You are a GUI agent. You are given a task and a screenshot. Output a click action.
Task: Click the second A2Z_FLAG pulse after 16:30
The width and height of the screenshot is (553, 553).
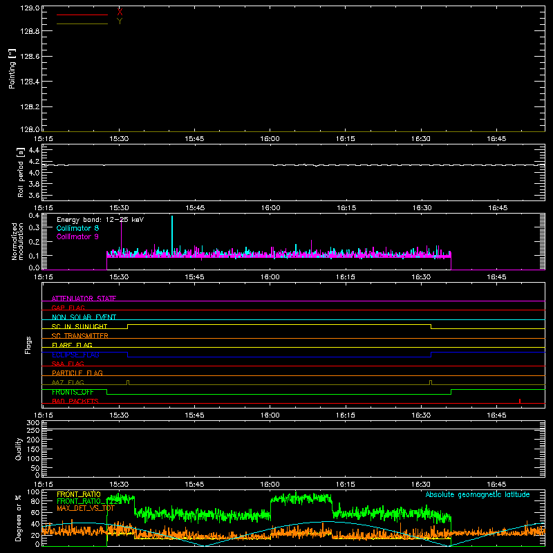point(431,382)
